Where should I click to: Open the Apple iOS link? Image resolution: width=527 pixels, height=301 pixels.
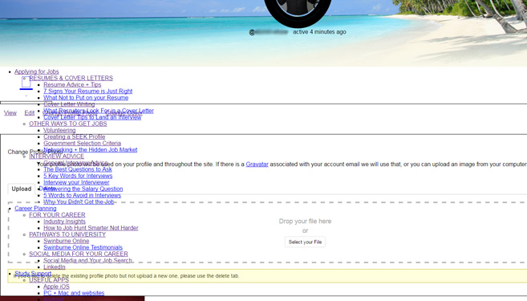[x=56, y=287]
